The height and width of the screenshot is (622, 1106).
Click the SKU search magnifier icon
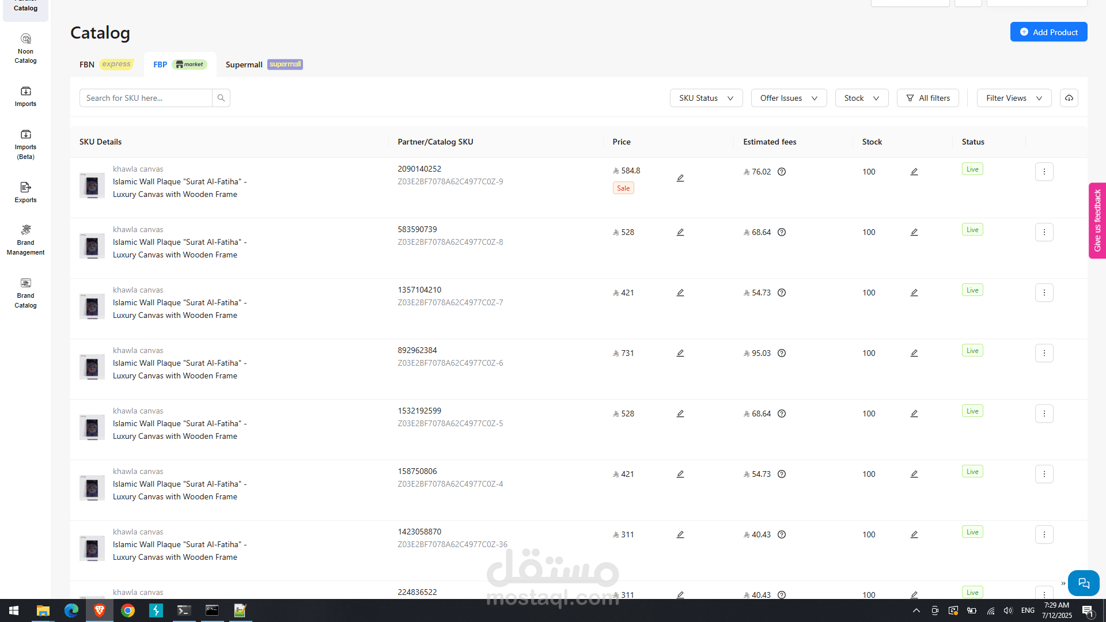(221, 98)
